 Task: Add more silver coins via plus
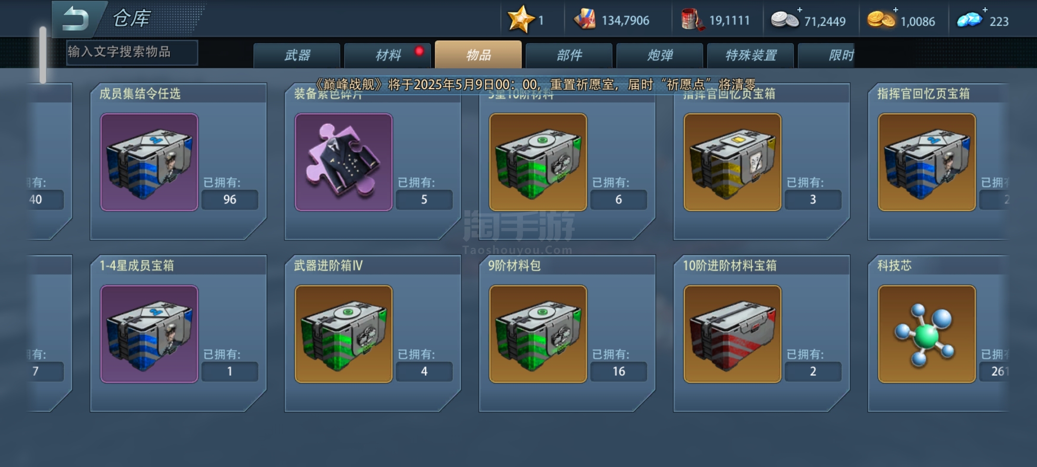pyautogui.click(x=800, y=9)
